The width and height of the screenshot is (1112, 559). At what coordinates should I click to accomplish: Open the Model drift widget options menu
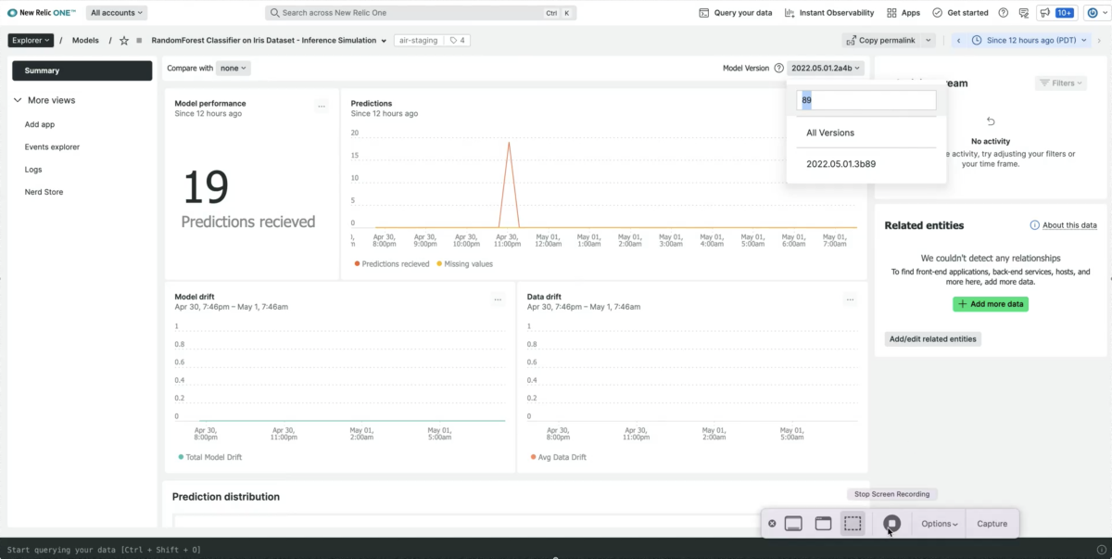pyautogui.click(x=498, y=299)
